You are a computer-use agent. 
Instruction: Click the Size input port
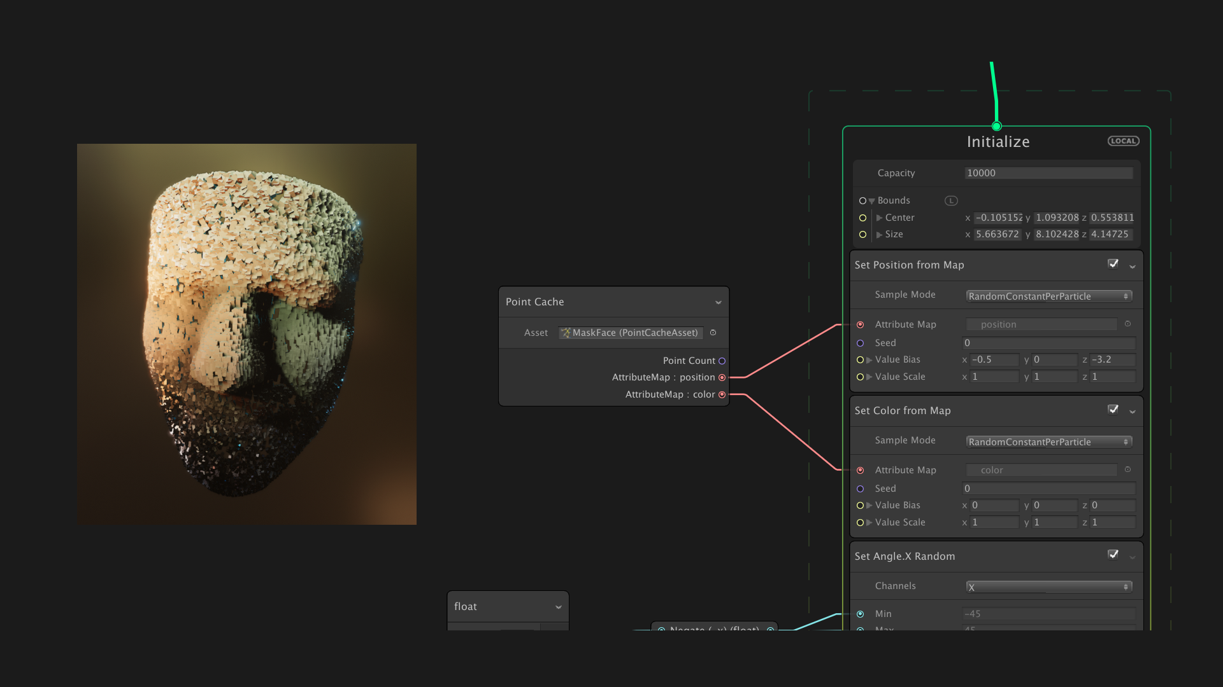pyautogui.click(x=862, y=235)
